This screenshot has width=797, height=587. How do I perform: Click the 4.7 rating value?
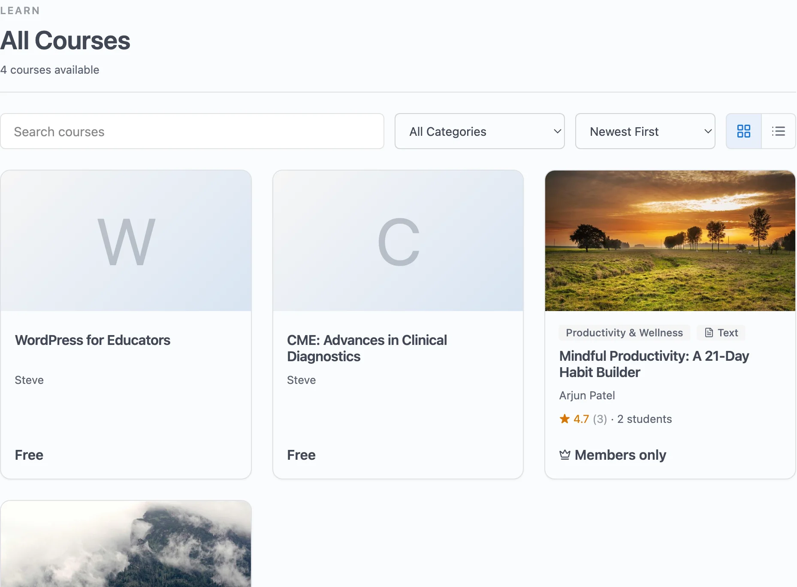coord(581,419)
